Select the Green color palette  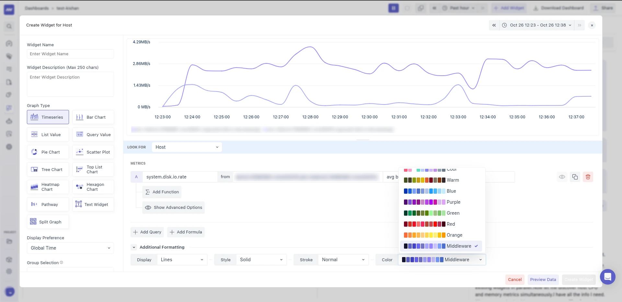click(x=441, y=213)
